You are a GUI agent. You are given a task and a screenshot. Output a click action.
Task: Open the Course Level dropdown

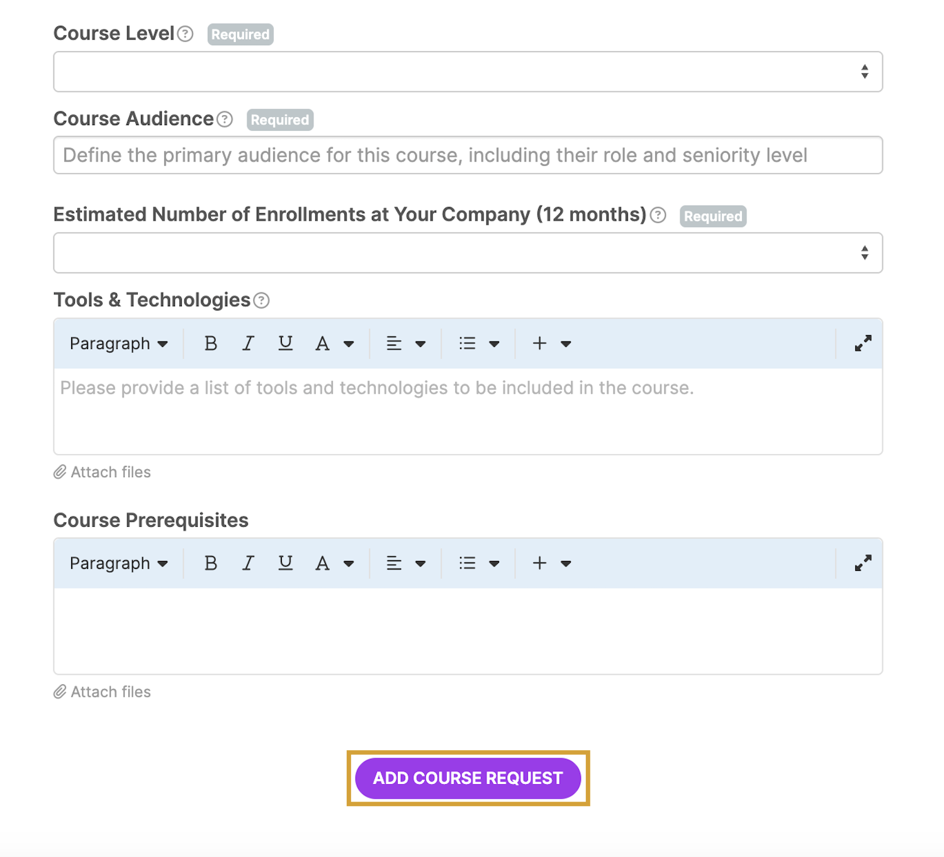[x=468, y=72]
